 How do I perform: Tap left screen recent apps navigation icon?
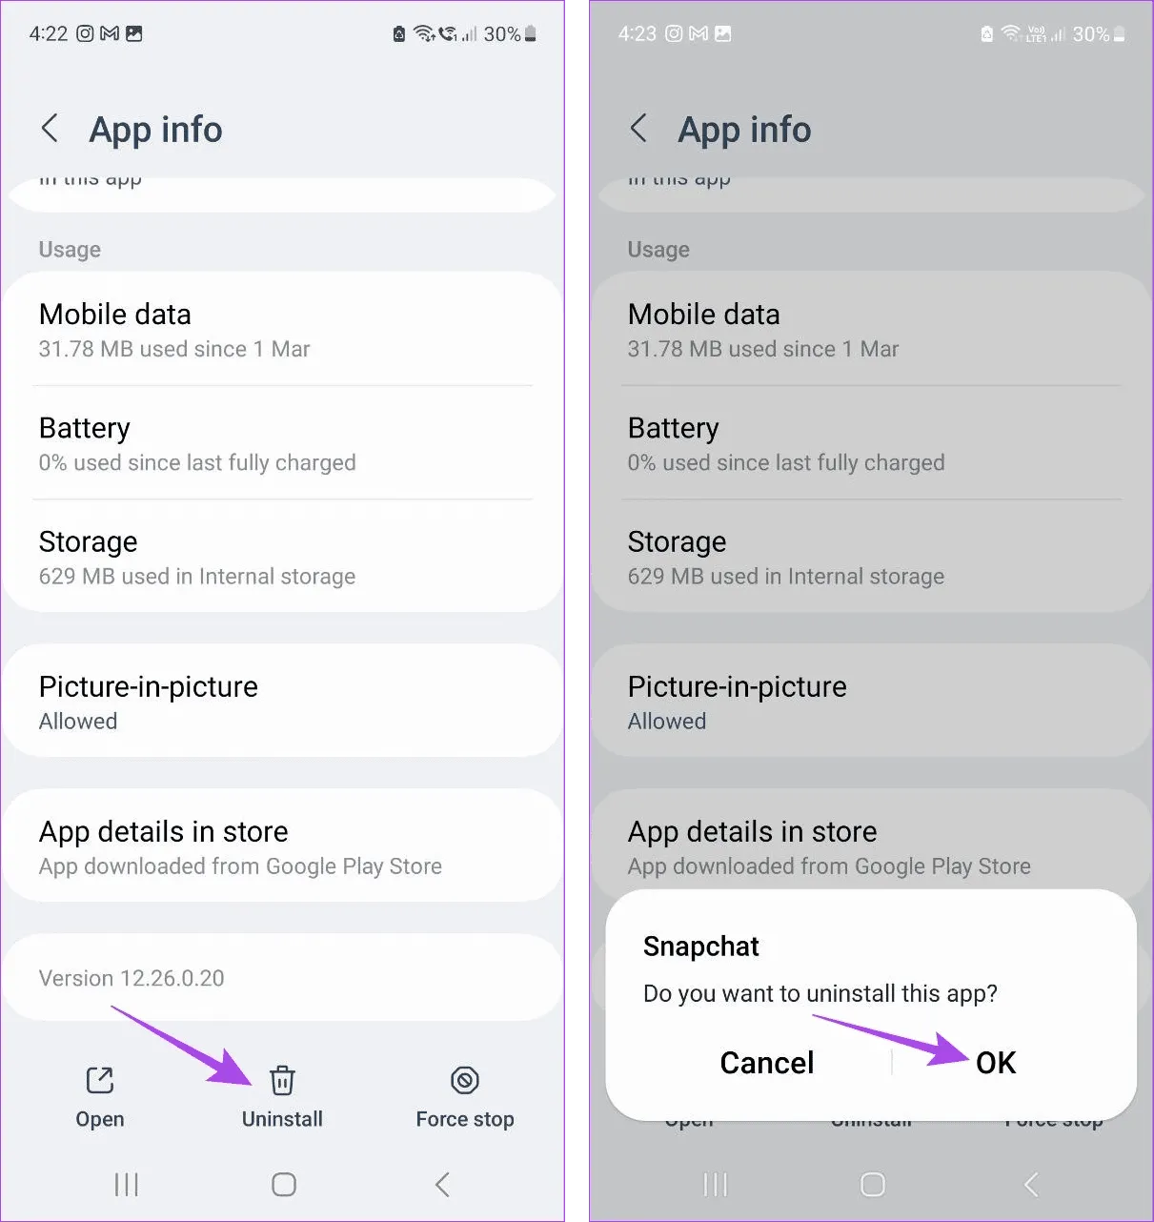pyautogui.click(x=126, y=1185)
